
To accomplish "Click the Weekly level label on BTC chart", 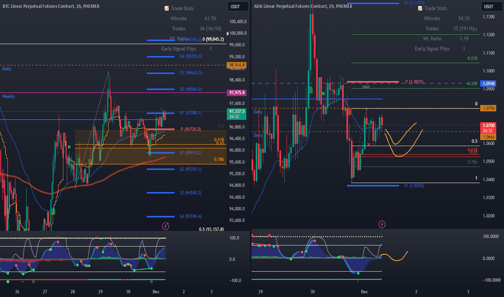I will click(x=8, y=96).
